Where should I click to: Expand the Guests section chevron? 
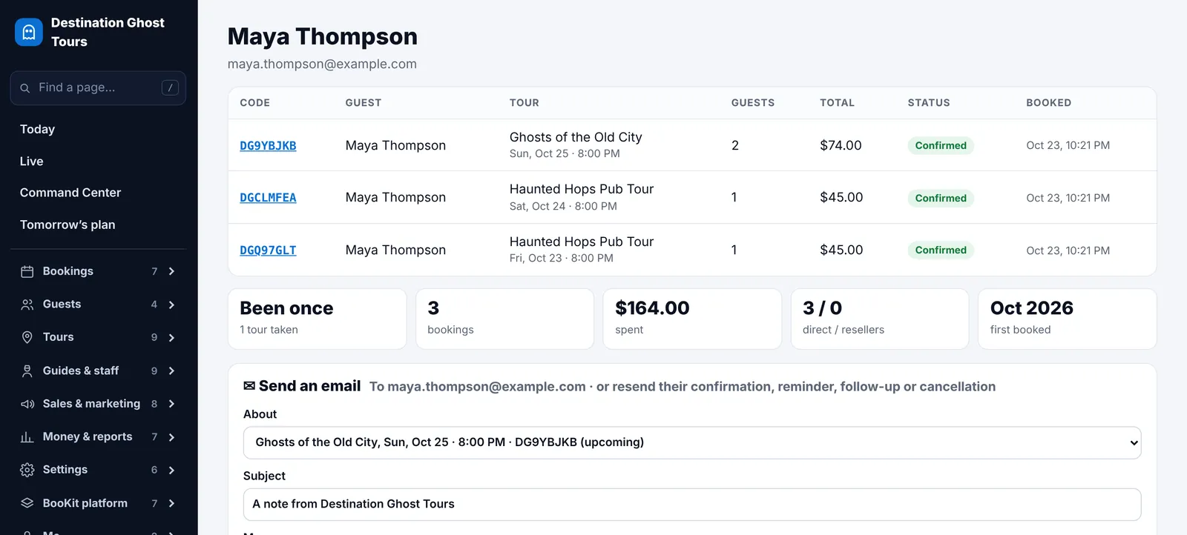click(x=171, y=305)
